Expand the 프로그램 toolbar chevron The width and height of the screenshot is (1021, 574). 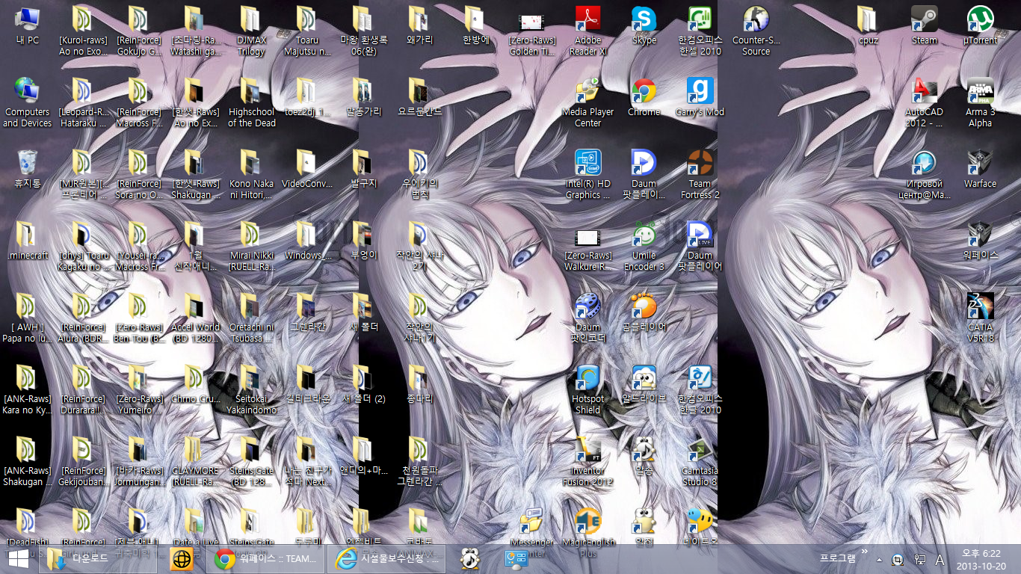(864, 553)
